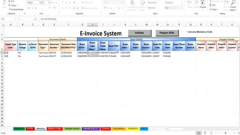Click the Delete cells icon

196,4
